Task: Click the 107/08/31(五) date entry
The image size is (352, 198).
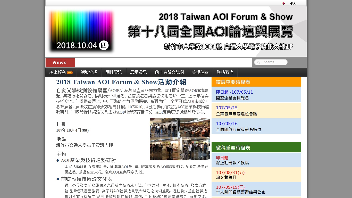Action: tap(230, 172)
